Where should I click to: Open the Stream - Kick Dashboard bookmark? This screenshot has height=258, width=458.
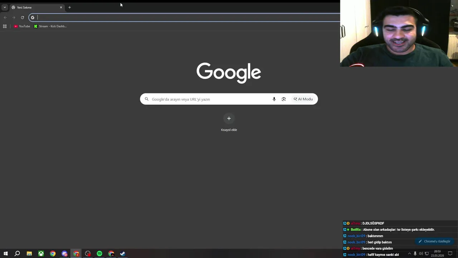[50, 26]
